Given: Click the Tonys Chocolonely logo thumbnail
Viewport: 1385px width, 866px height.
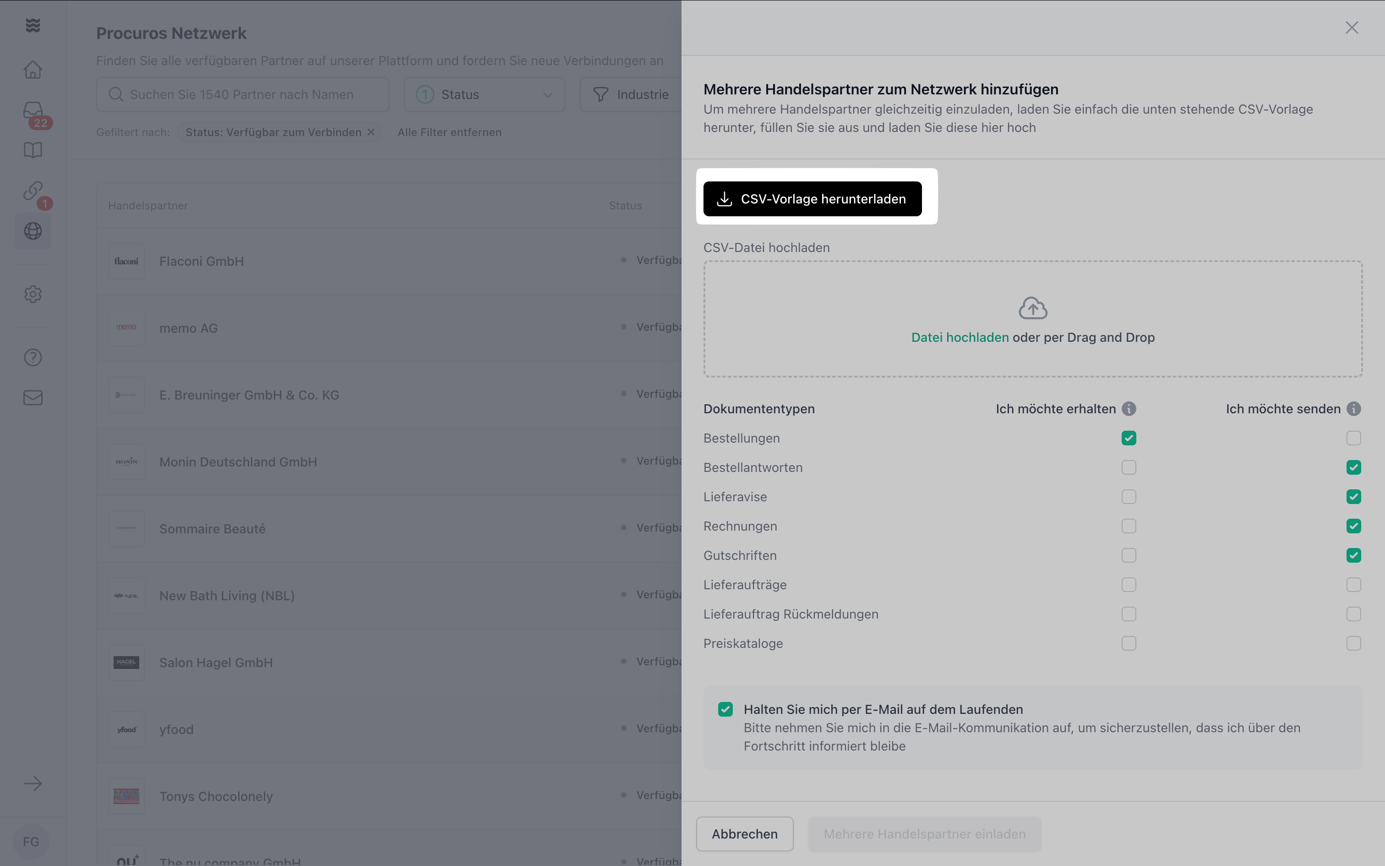Looking at the screenshot, I should click(x=126, y=797).
